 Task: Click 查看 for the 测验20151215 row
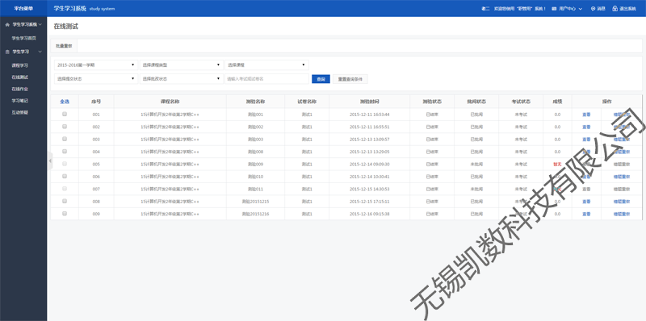[586, 202]
